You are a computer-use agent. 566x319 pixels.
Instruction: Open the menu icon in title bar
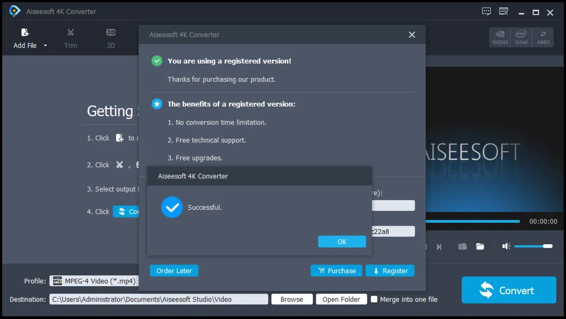(x=504, y=11)
